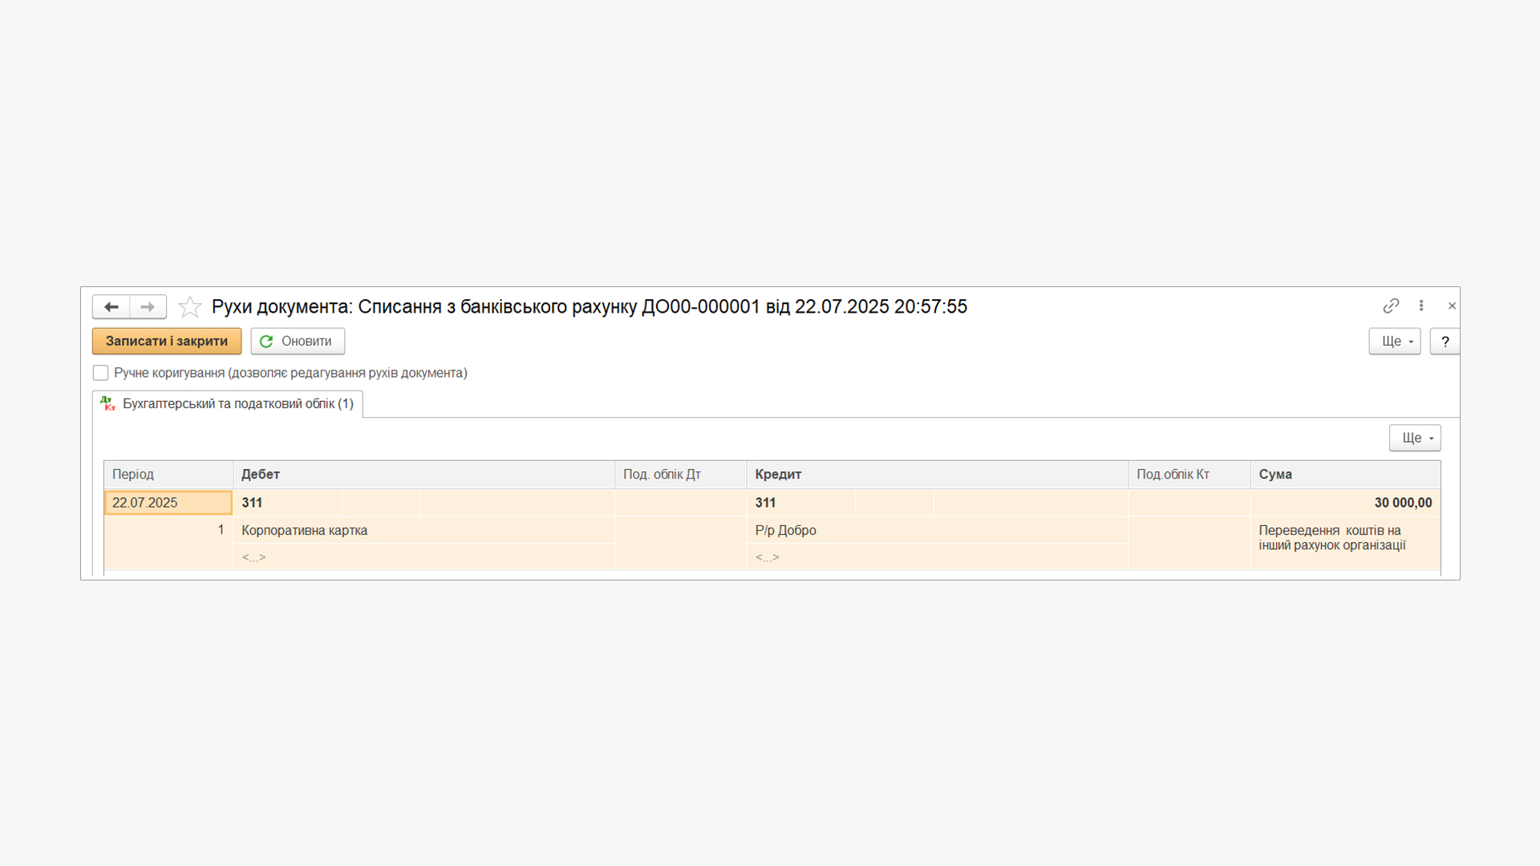Select the Р/р Добро credit cell
Image resolution: width=1540 pixels, height=866 pixels.
click(x=785, y=531)
